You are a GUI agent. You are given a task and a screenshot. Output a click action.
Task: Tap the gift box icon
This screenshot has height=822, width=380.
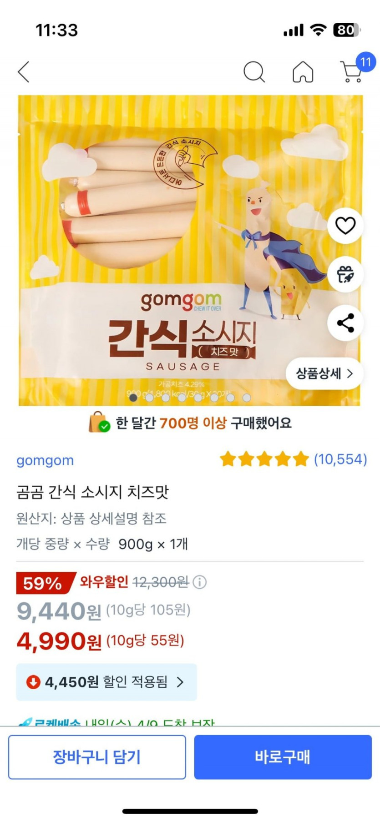[345, 274]
